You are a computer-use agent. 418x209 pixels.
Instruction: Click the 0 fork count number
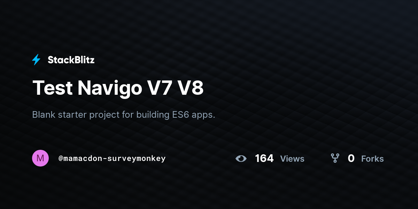coord(351,158)
